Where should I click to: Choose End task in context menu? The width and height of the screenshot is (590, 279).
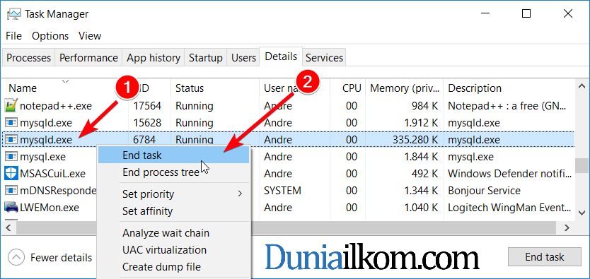[174, 155]
